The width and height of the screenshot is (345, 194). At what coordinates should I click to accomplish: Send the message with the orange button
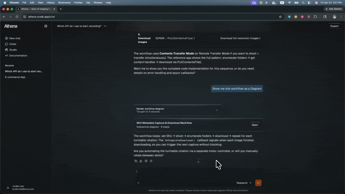coord(258,183)
